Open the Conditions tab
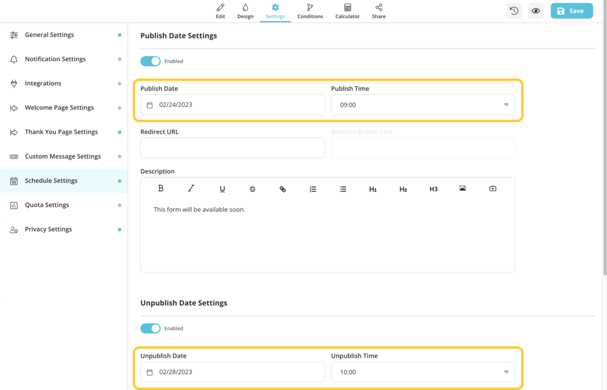This screenshot has width=607, height=390. pyautogui.click(x=310, y=11)
